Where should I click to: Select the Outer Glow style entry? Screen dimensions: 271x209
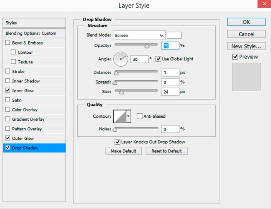[x=23, y=139]
